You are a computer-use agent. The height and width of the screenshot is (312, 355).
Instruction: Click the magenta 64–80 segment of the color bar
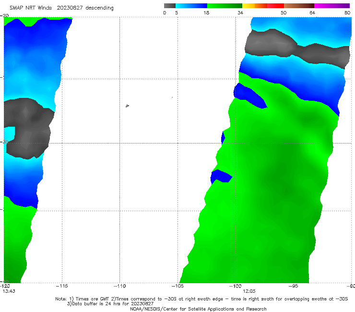332,6
